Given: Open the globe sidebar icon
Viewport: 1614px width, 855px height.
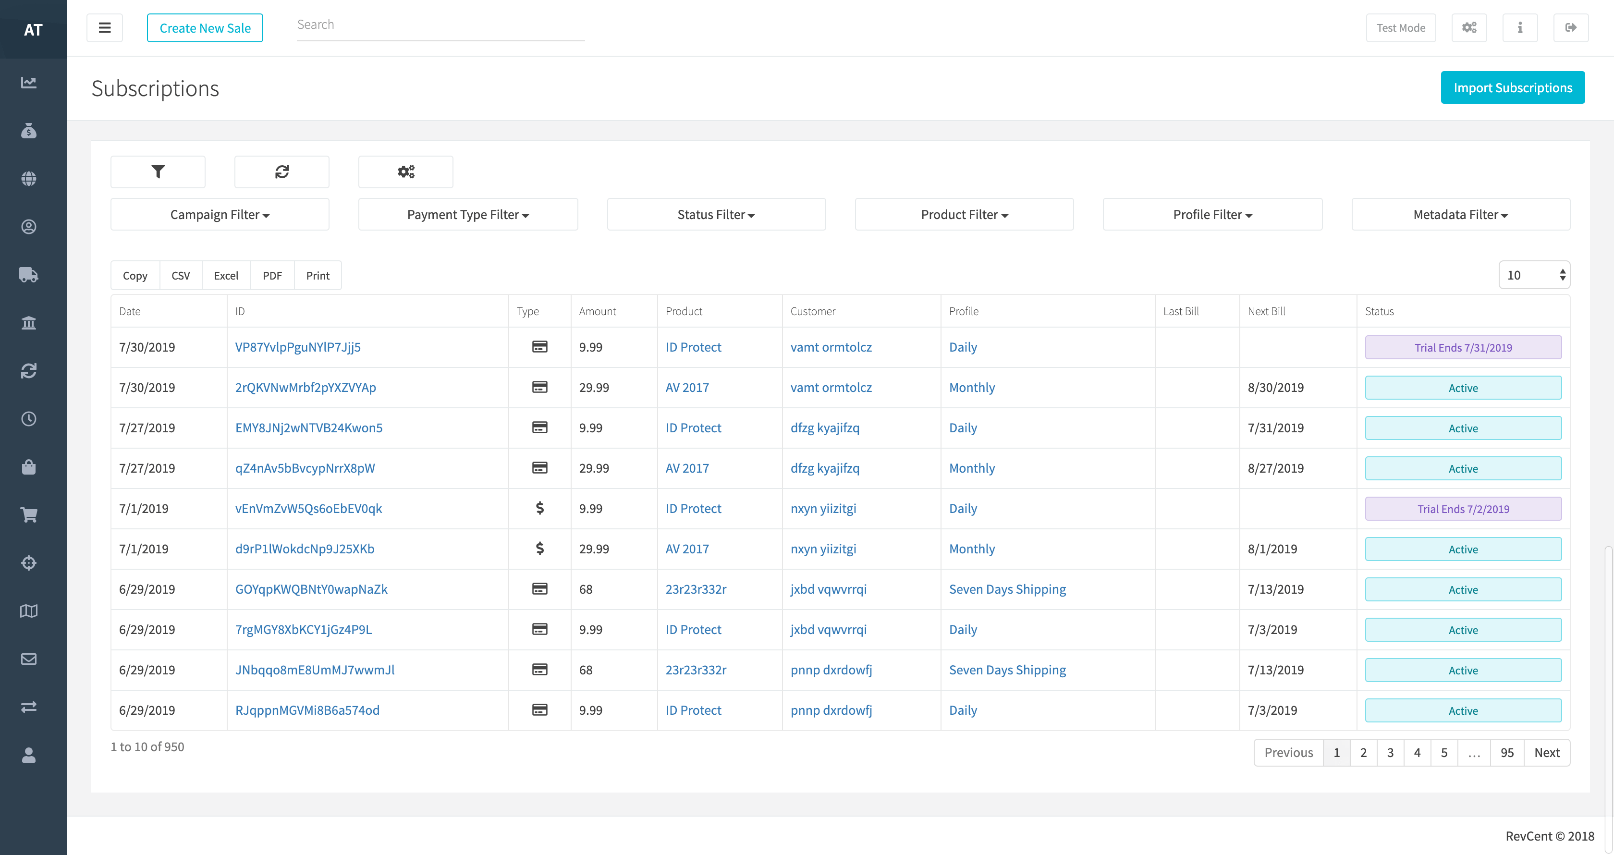Looking at the screenshot, I should [29, 179].
